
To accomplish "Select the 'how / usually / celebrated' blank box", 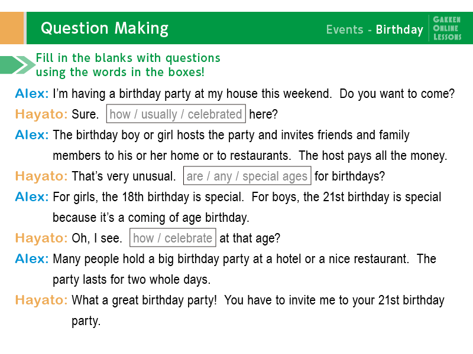I will pos(176,114).
